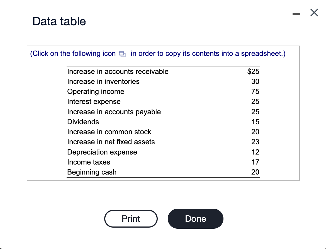Click the Increase in common stock label
Image resolution: width=326 pixels, height=249 pixels.
[x=109, y=132]
